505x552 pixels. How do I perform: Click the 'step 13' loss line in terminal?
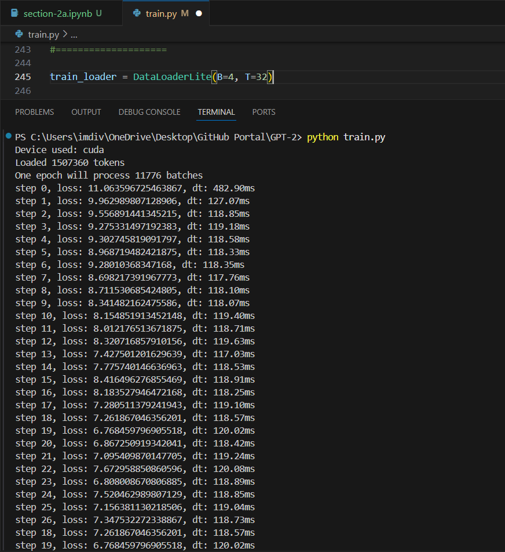135,354
